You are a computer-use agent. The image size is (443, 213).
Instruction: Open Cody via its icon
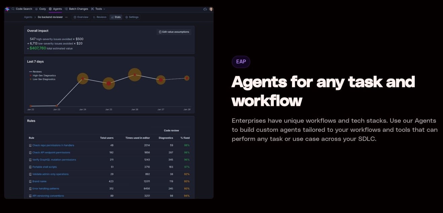36,9
